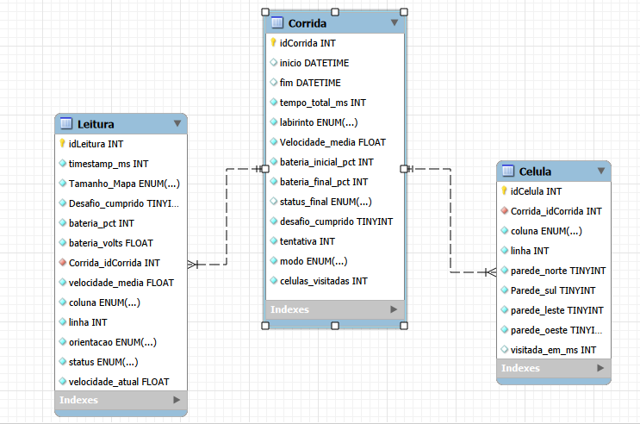Click the diamond icon beside Parede_sul TINYINT
The width and height of the screenshot is (640, 424).
click(505, 290)
